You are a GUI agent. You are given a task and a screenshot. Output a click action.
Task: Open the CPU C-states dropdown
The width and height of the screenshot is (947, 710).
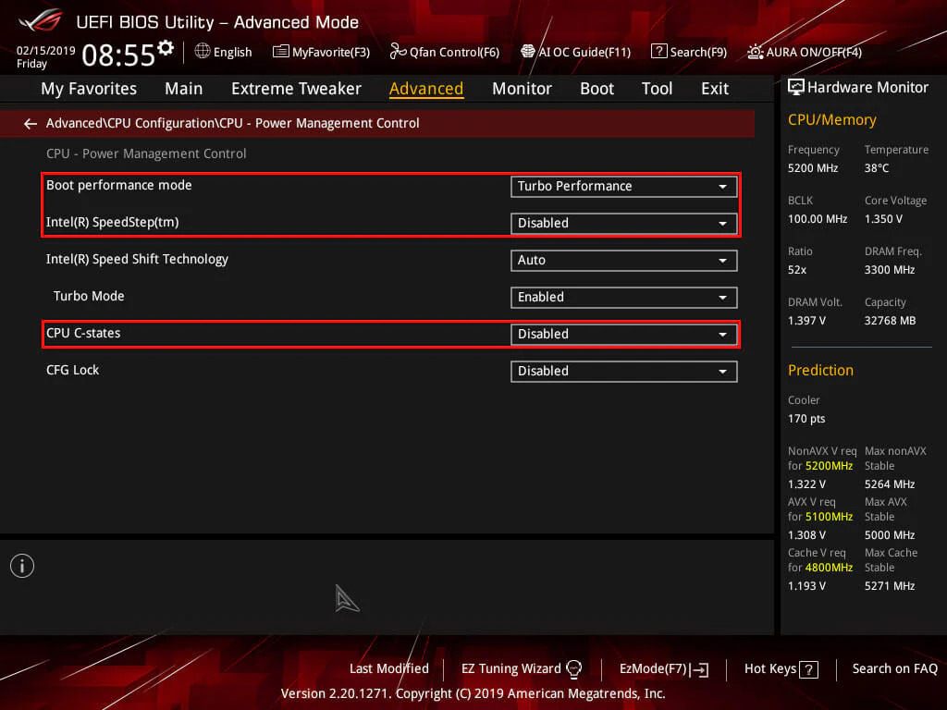pyautogui.click(x=623, y=334)
